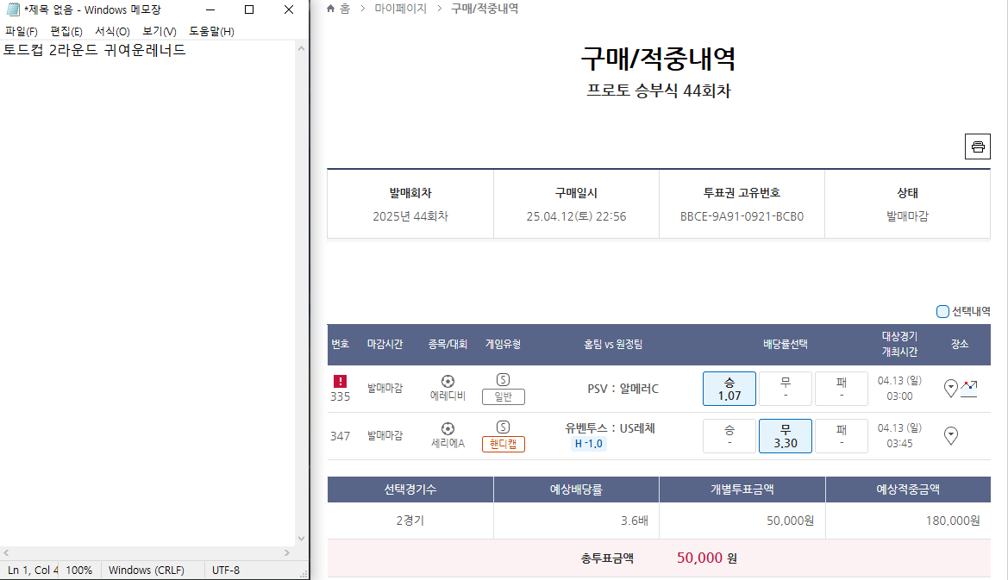Click soccer ball icon for 에레디비 match
The image size is (1008, 580).
[x=448, y=381]
